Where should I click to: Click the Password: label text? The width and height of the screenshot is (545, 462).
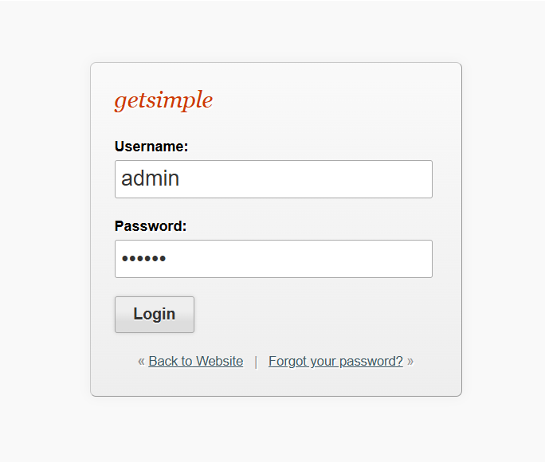151,226
